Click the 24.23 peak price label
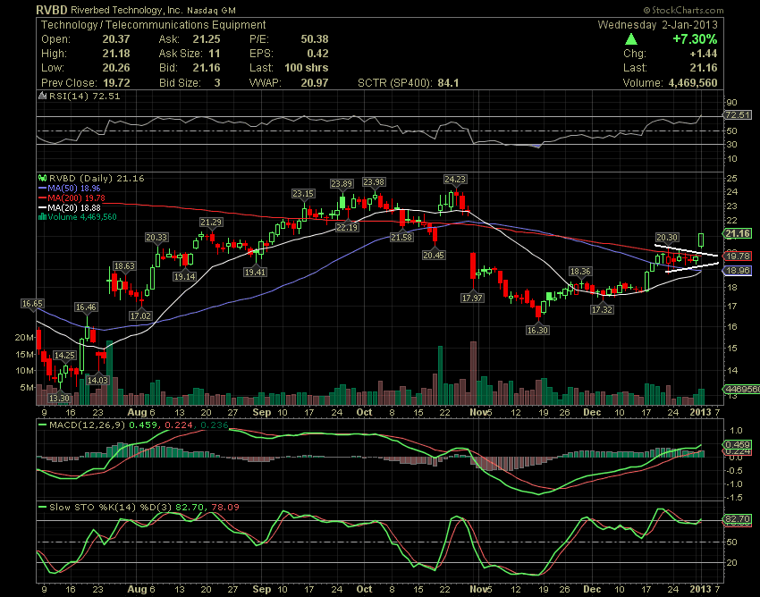The width and height of the screenshot is (760, 597). pos(454,180)
